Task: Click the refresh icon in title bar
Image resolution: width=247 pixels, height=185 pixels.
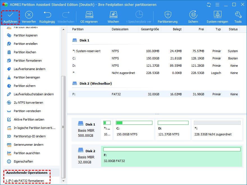Action: 209,5
